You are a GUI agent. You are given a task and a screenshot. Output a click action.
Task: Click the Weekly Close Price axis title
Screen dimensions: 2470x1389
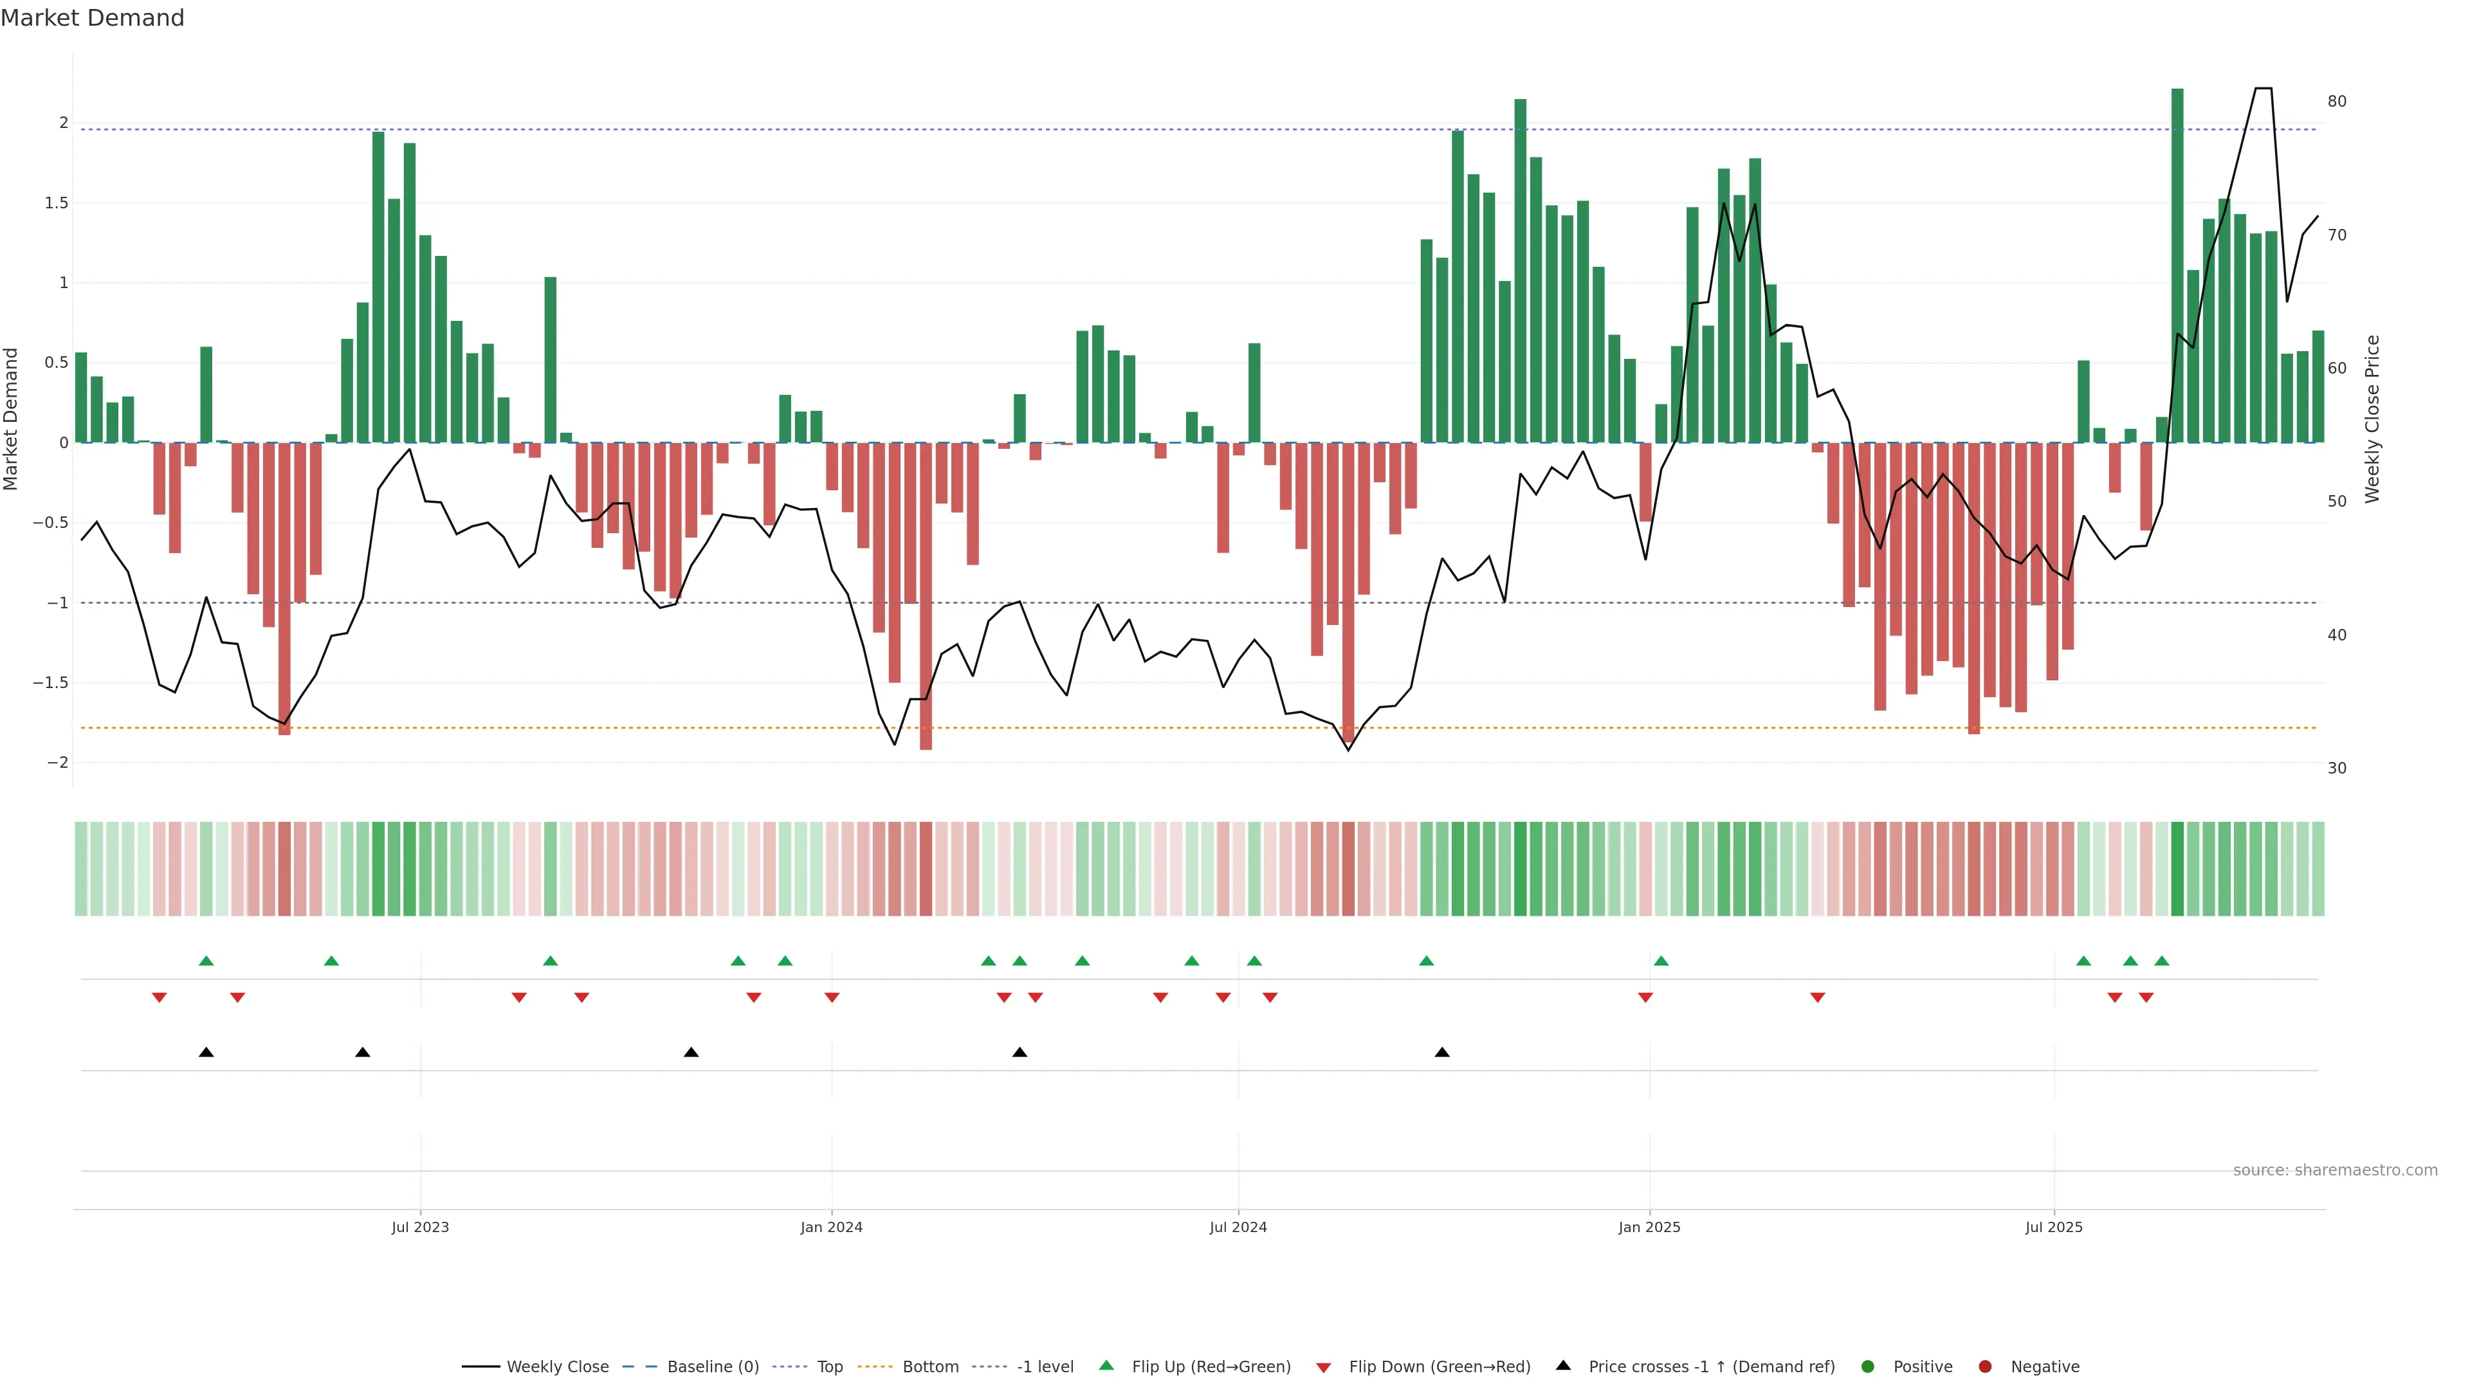(2372, 419)
